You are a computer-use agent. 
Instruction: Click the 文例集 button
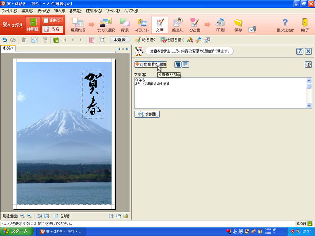[x=147, y=114]
